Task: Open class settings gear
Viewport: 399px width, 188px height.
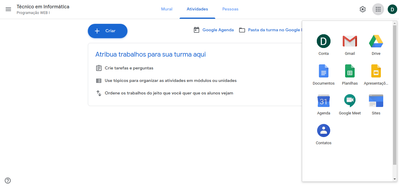Action: 362,9
